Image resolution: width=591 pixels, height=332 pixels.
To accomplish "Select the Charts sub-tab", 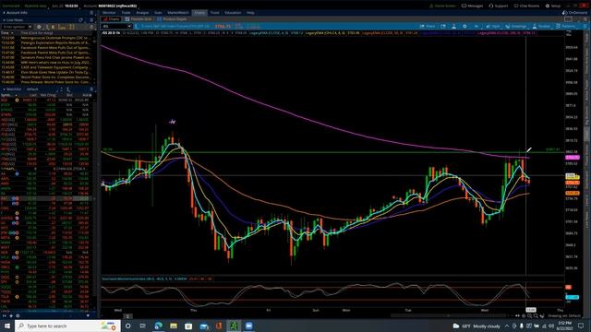I will [x=112, y=18].
